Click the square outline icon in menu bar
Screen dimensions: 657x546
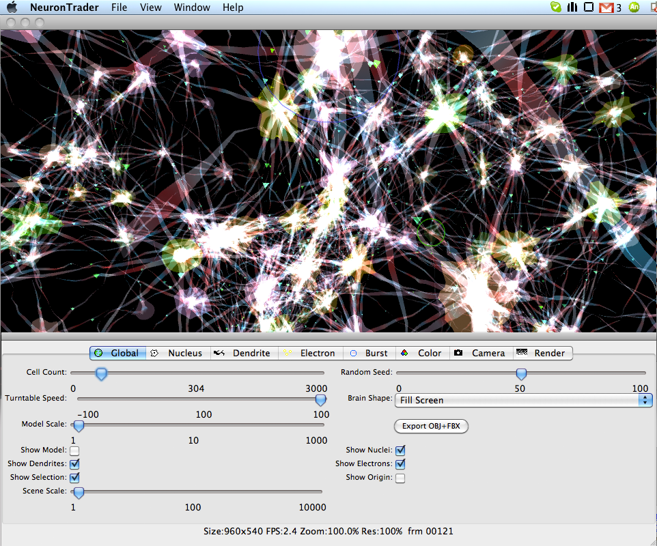point(588,8)
